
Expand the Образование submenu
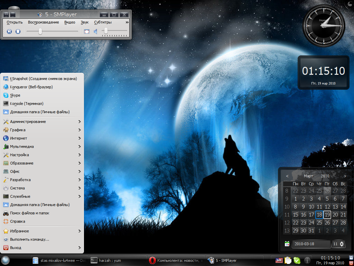42,163
